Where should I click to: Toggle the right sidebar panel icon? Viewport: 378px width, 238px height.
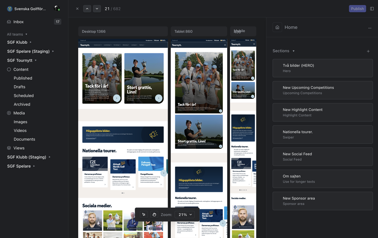pyautogui.click(x=372, y=9)
